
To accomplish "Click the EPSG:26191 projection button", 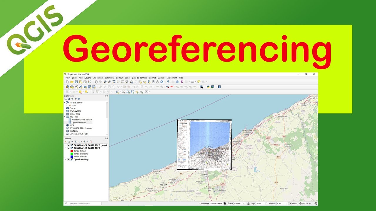I will [x=305, y=203].
